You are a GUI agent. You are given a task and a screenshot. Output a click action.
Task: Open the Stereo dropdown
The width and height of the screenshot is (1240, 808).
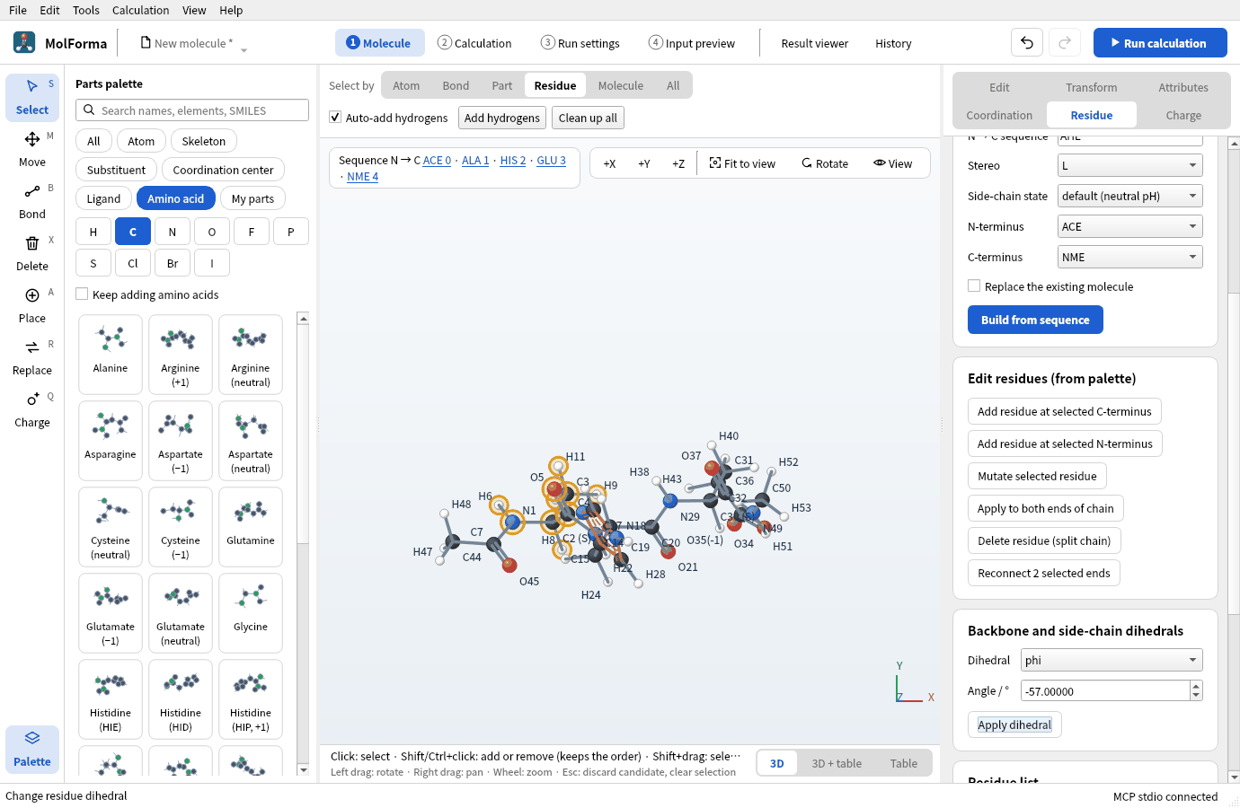[1130, 165]
